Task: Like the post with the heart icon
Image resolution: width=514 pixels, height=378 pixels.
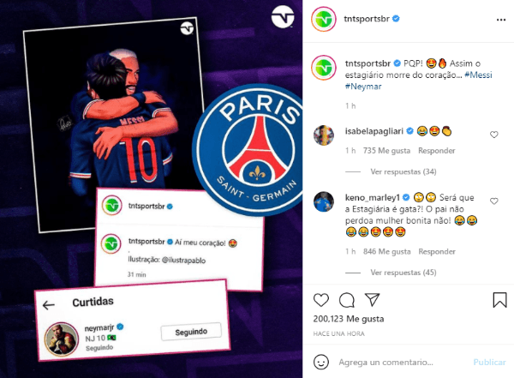Action: [x=321, y=300]
